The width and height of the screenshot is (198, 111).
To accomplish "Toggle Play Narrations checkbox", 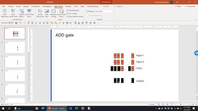I will click(x=67, y=10).
